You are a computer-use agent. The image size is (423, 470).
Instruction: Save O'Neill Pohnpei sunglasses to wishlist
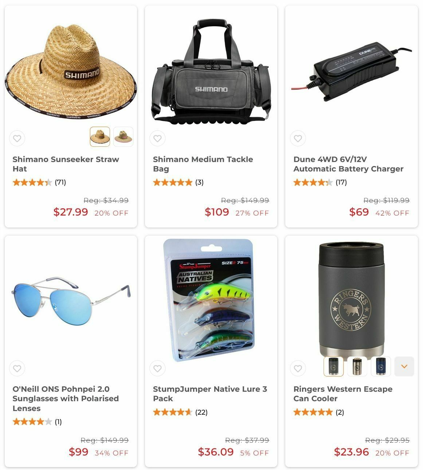(x=17, y=368)
